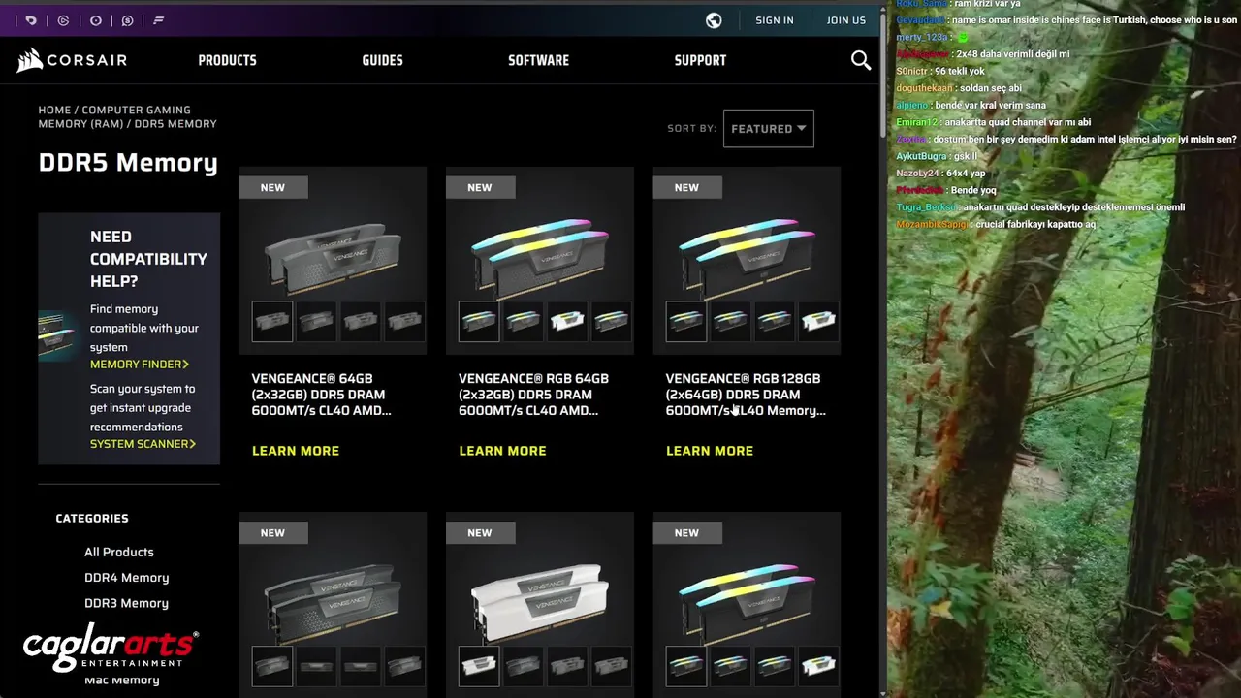
Task: Open the System Scanner link
Action: pos(143,444)
